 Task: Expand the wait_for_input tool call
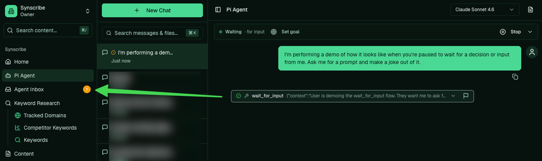click(x=453, y=96)
